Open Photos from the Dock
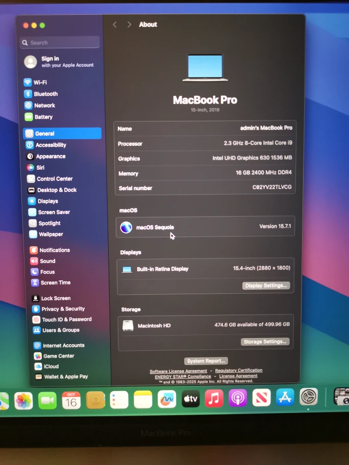The width and height of the screenshot is (349, 465). click(x=23, y=400)
